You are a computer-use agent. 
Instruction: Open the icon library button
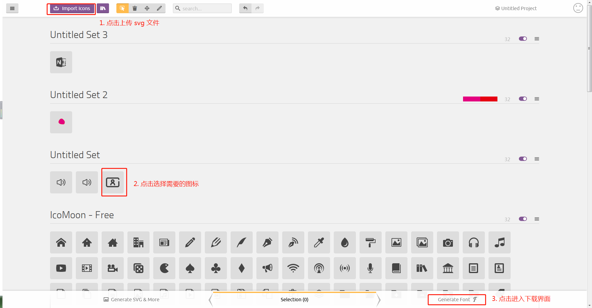point(103,8)
